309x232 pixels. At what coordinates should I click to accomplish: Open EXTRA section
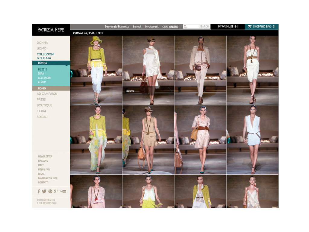[41, 111]
